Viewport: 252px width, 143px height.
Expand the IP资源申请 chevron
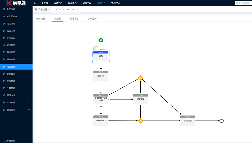[x=29, y=16]
